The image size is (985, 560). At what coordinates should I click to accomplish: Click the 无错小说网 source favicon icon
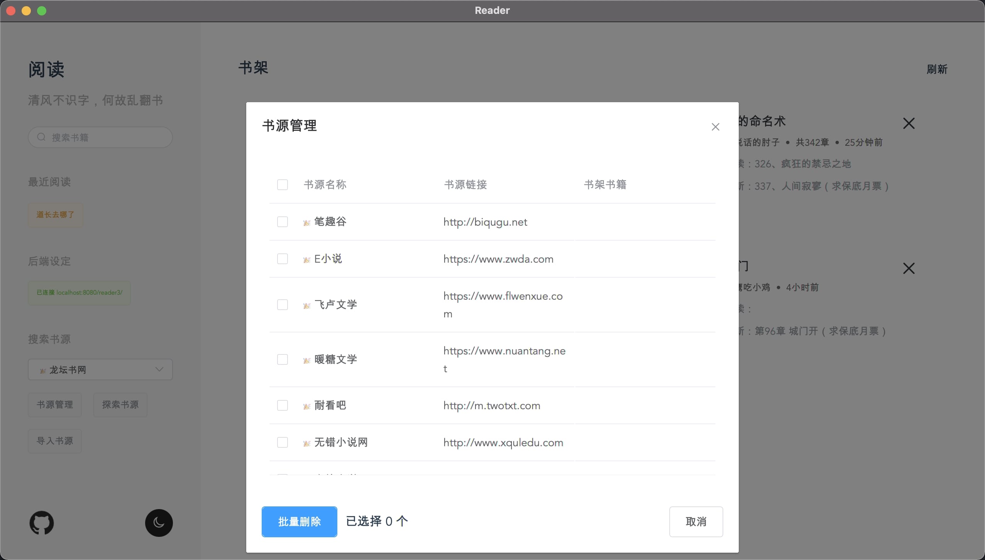(x=307, y=443)
